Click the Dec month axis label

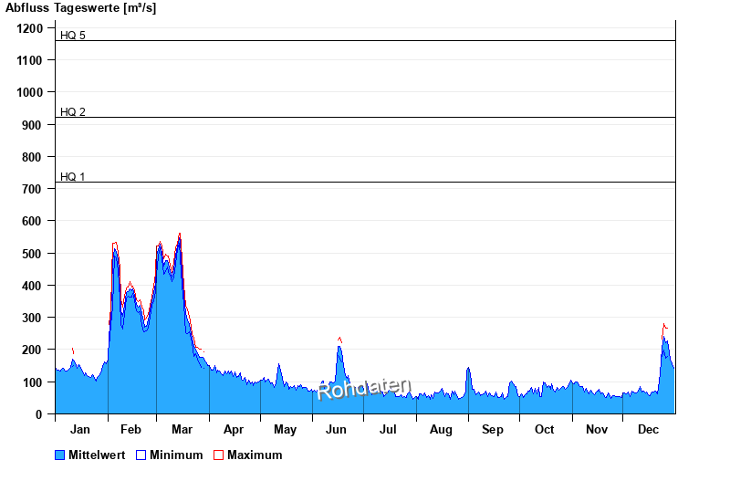[x=648, y=429]
